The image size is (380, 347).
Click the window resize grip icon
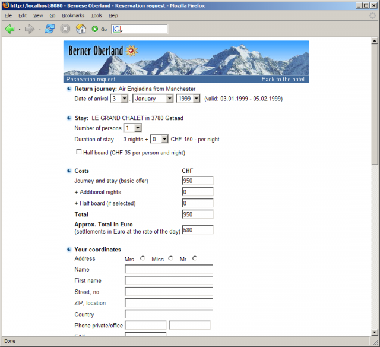[x=376, y=342]
